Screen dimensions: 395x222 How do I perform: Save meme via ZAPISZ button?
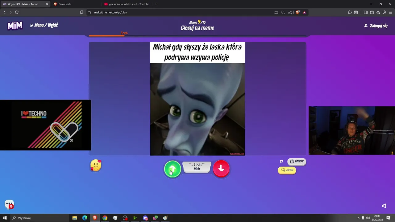coord(287,170)
